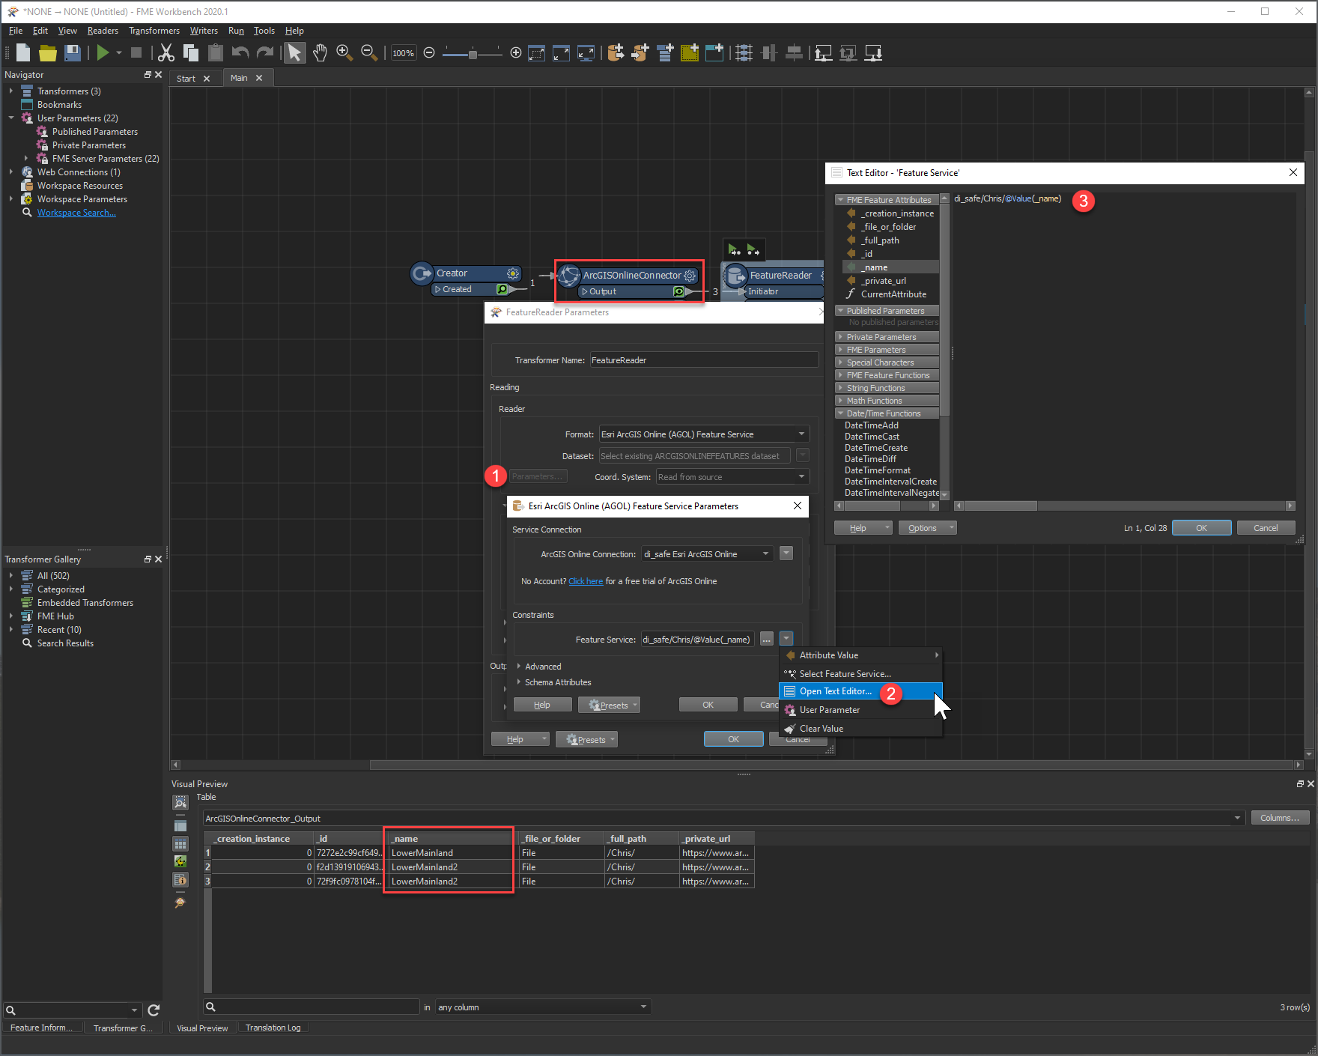1318x1056 pixels.
Task: Undo the last action in toolbar
Action: (x=240, y=52)
